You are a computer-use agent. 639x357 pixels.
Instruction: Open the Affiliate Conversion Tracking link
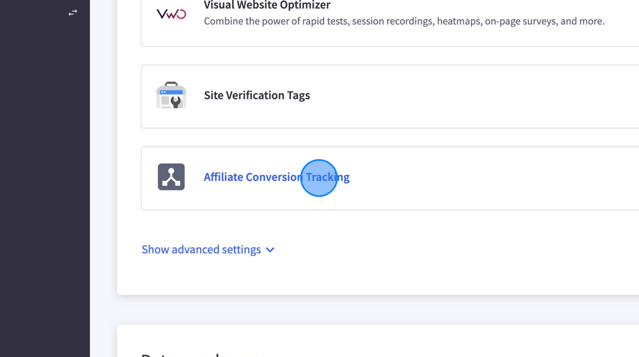click(277, 177)
